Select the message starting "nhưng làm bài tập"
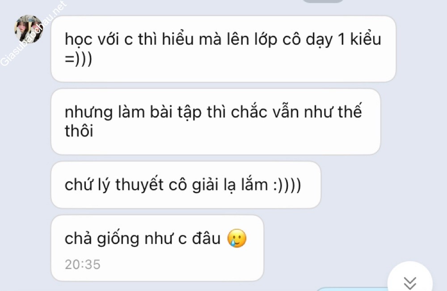 (215, 122)
